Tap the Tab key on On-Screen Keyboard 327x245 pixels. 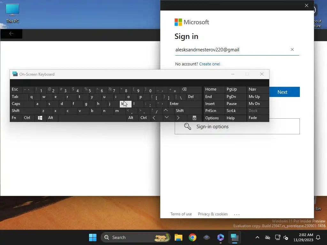pyautogui.click(x=19, y=97)
